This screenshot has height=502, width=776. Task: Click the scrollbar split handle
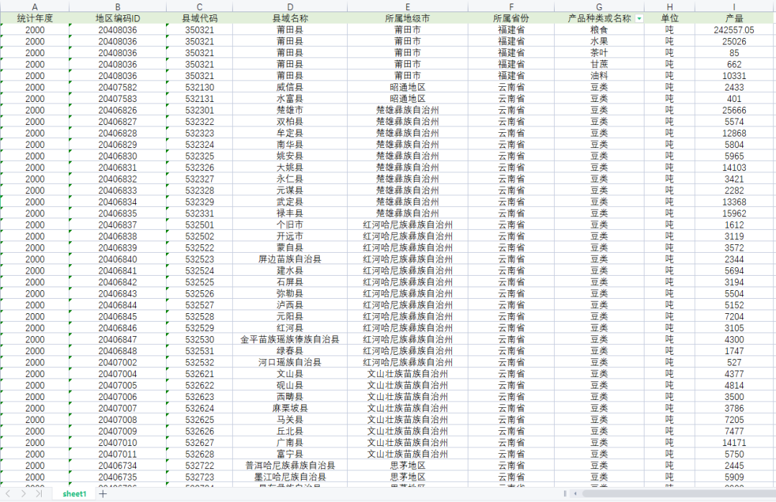pos(565,494)
